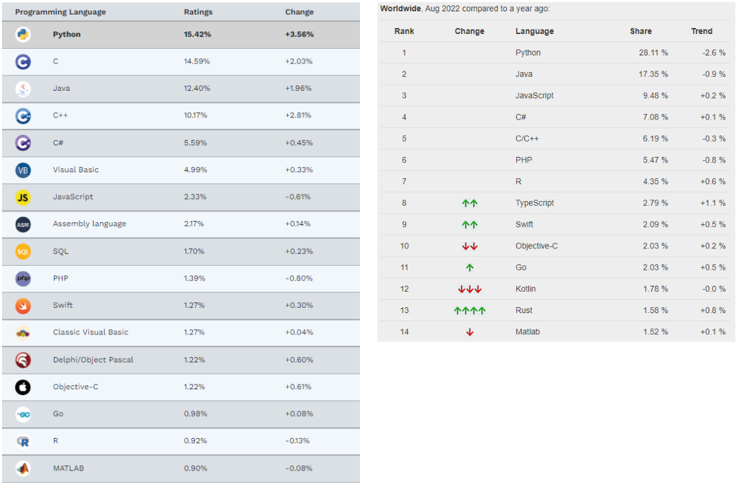Image resolution: width=738 pixels, height=484 pixels.
Task: Select the Classic Visual Basic row label
Action: coord(90,332)
